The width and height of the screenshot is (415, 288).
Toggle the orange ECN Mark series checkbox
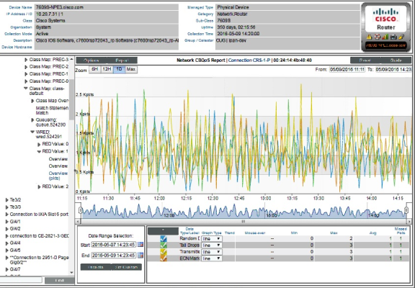[x=164, y=258]
